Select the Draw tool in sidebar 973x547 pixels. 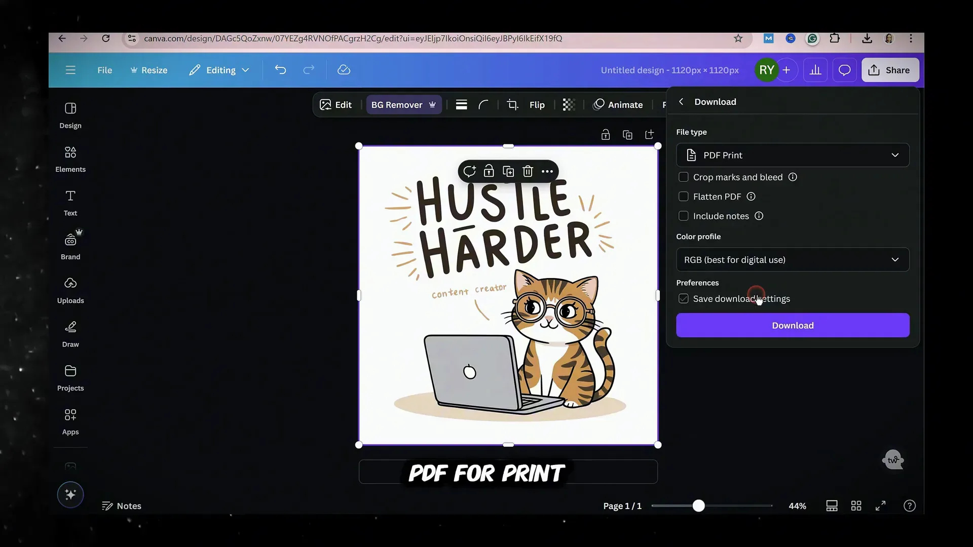pyautogui.click(x=70, y=334)
